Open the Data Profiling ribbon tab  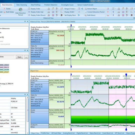(x=35, y=5)
